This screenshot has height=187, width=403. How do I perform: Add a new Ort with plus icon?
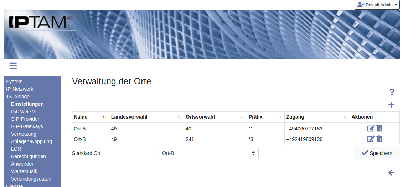(391, 105)
